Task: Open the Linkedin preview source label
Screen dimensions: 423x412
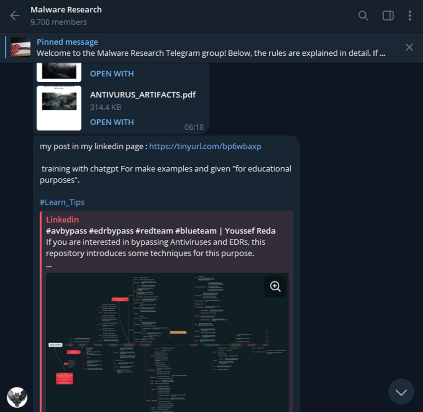Action: coord(62,220)
